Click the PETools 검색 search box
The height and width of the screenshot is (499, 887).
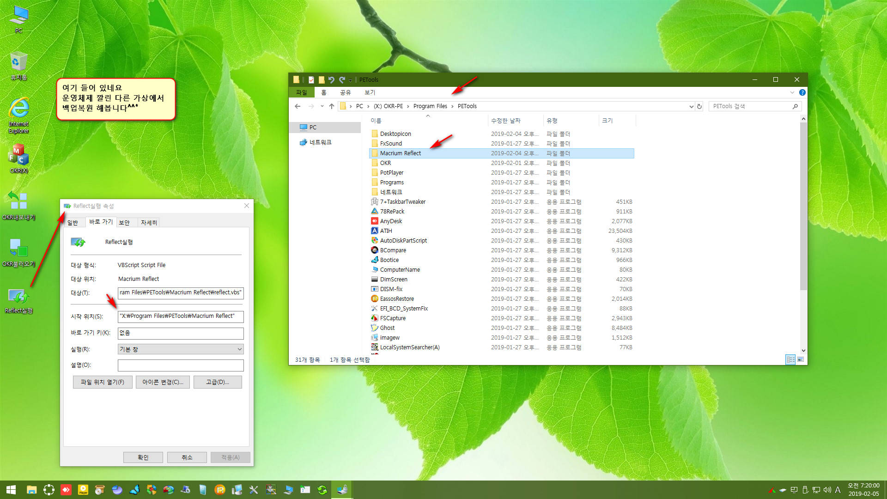(x=755, y=106)
